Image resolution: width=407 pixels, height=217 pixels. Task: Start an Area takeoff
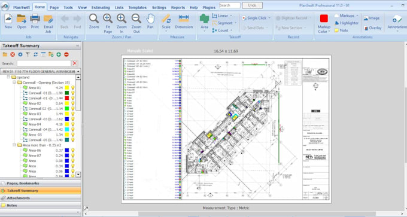[x=204, y=23]
